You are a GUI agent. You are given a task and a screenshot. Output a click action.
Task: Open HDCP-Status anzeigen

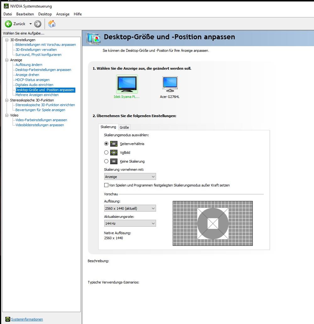32,80
